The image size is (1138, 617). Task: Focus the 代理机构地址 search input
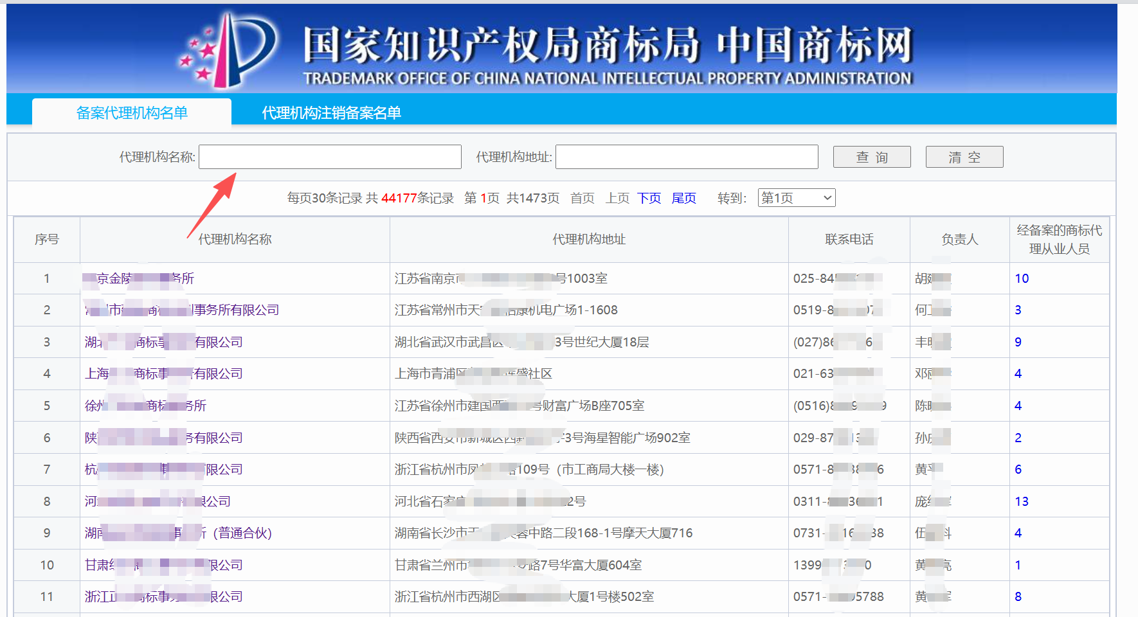[x=687, y=157]
